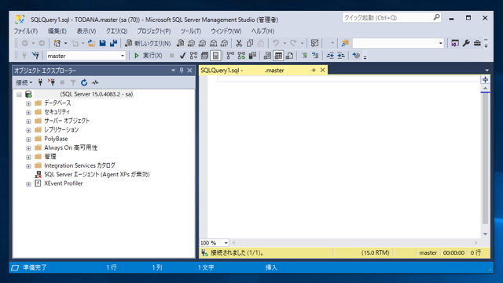This screenshot has width=503, height=283.
Task: Click Uncomment Selected Lines icon
Action: [315, 56]
